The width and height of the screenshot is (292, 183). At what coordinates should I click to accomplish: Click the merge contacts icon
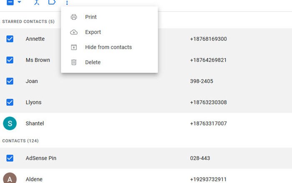click(x=37, y=2)
